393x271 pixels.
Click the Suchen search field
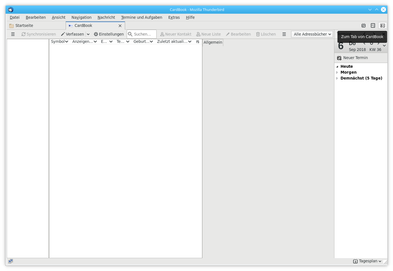(x=144, y=34)
